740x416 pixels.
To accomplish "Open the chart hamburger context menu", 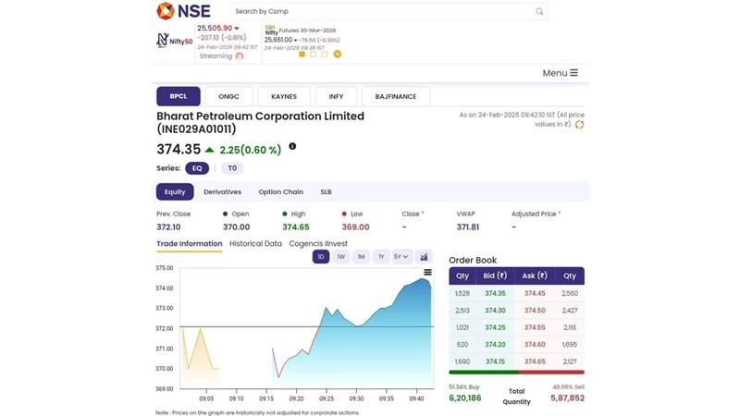I will click(x=427, y=273).
